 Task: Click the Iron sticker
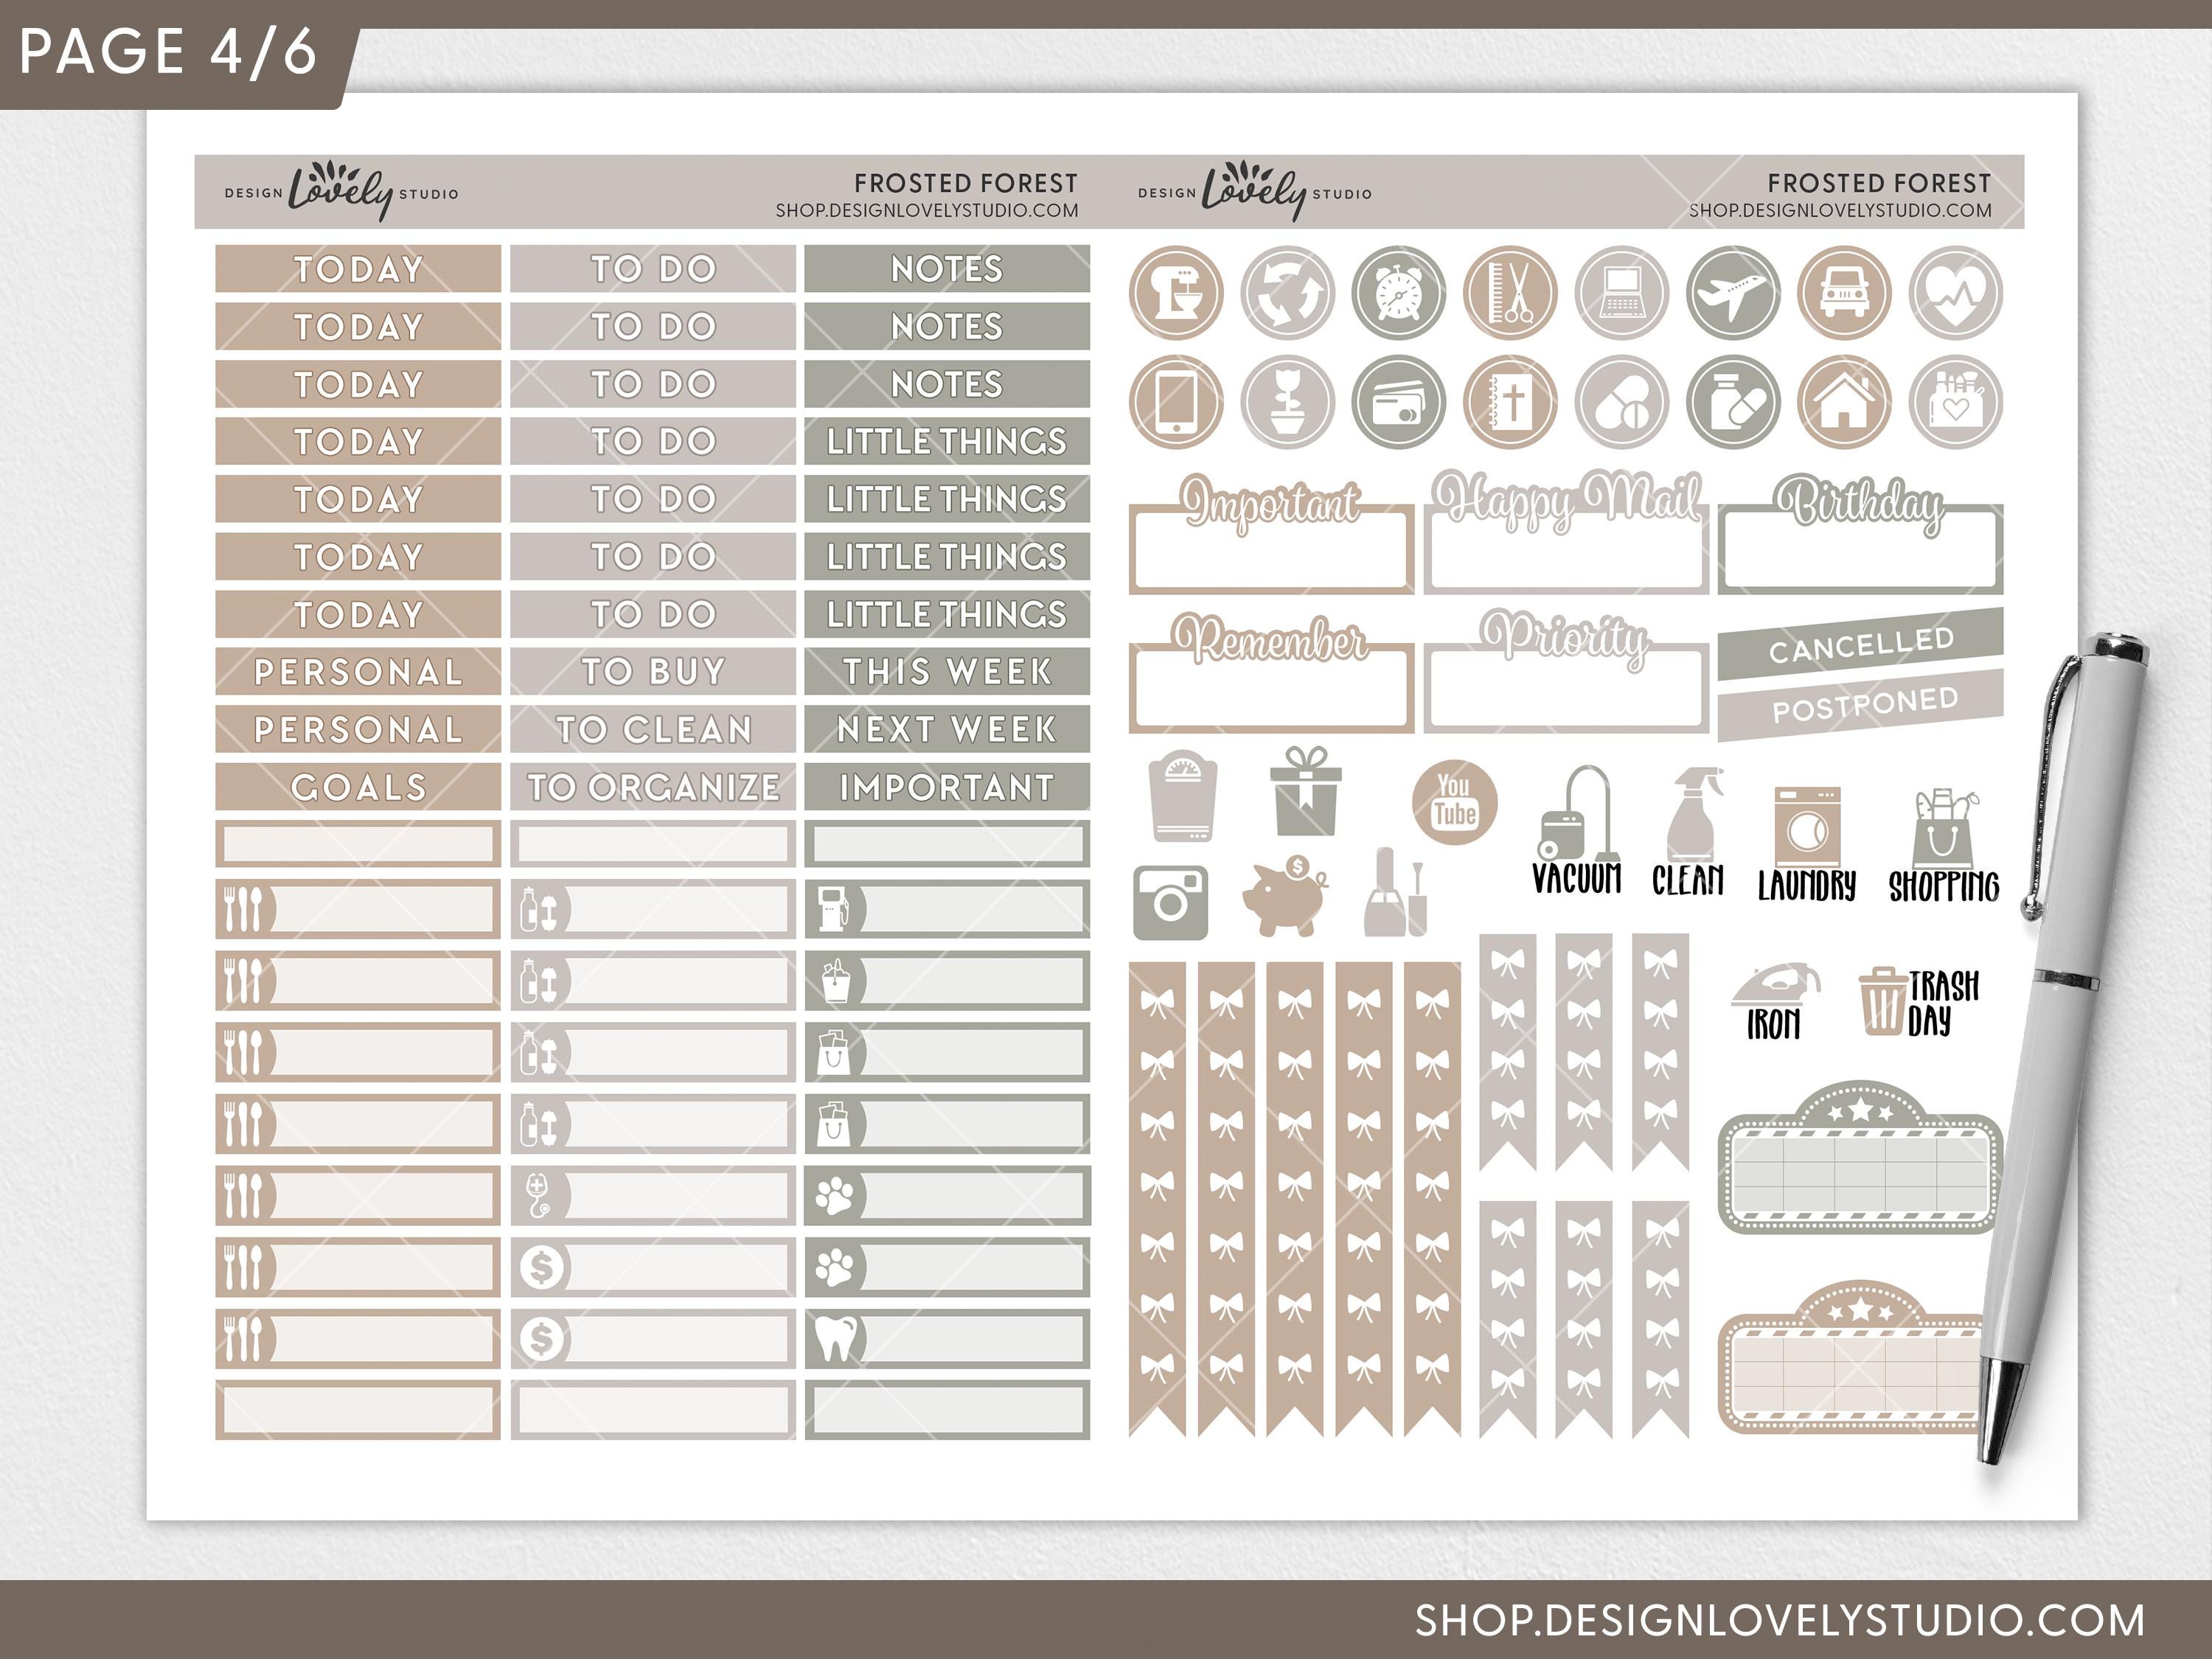pyautogui.click(x=1775, y=1001)
